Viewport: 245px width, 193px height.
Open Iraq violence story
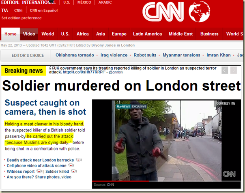[x=114, y=55]
